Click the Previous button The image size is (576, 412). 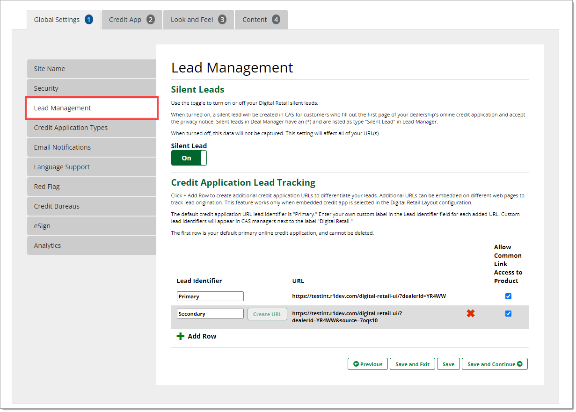[x=368, y=364]
